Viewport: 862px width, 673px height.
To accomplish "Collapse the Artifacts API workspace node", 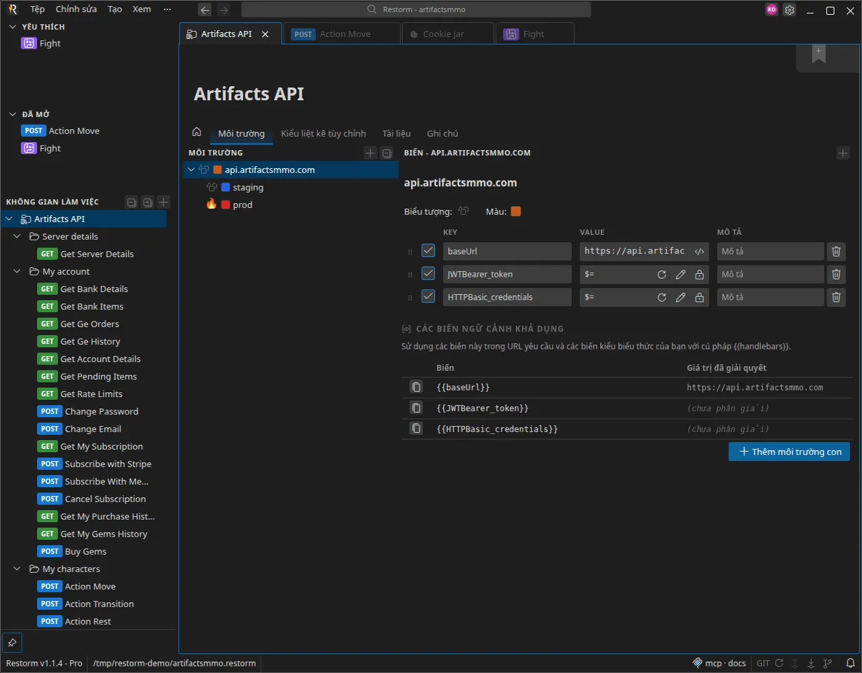I will click(9, 219).
